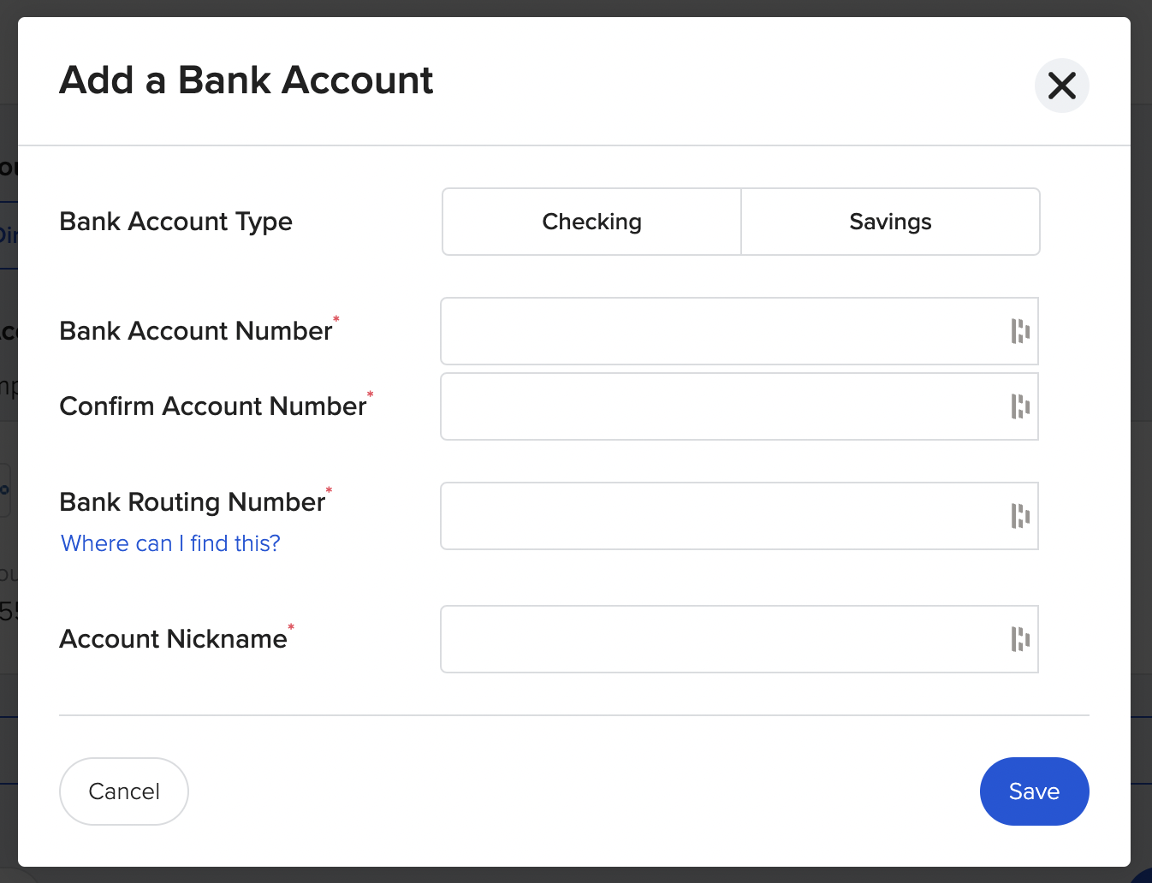Click the Add a Bank Account heading
The width and height of the screenshot is (1152, 883).
click(246, 80)
